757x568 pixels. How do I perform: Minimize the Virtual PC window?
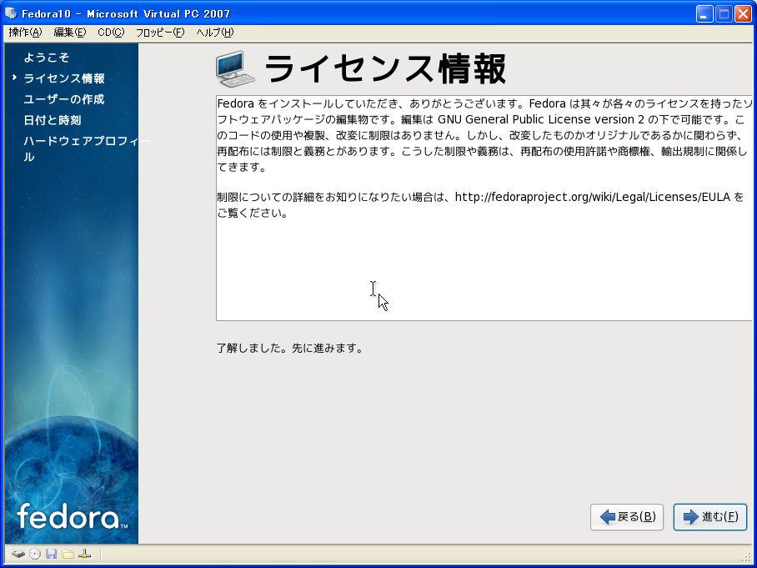(x=704, y=13)
